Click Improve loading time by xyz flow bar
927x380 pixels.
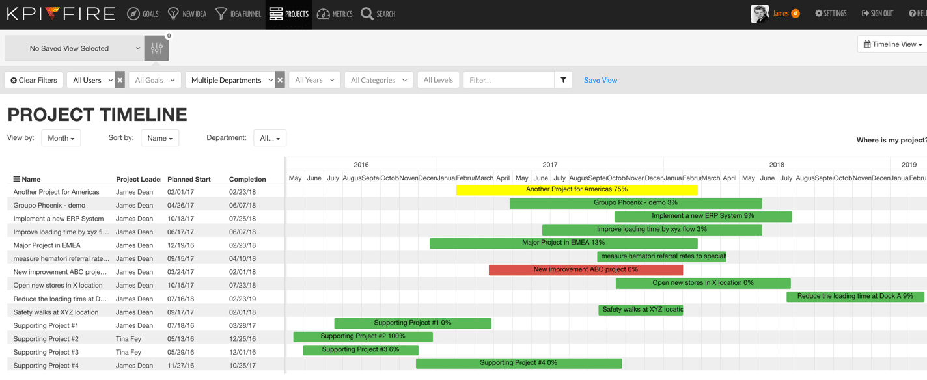point(652,230)
